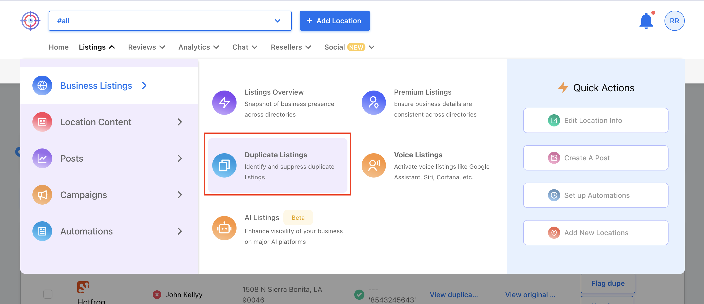Click the Campaigns megaphone icon
Viewport: 704px width, 304px height.
point(42,195)
